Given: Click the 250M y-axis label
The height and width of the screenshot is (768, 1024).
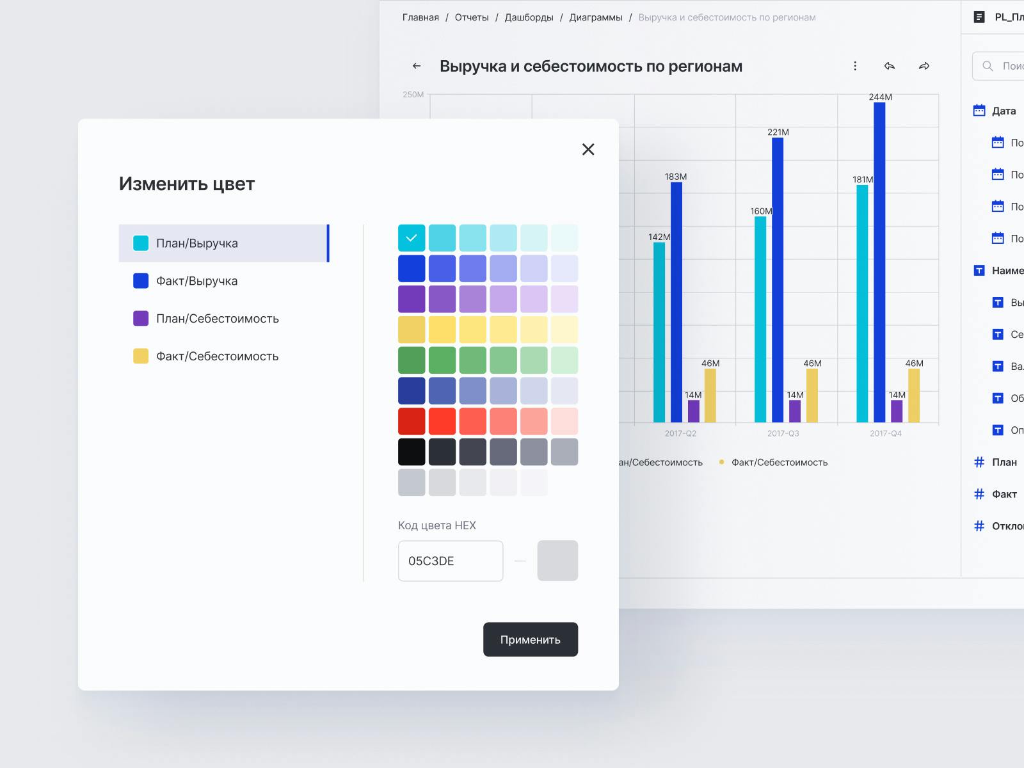Looking at the screenshot, I should click(x=413, y=95).
